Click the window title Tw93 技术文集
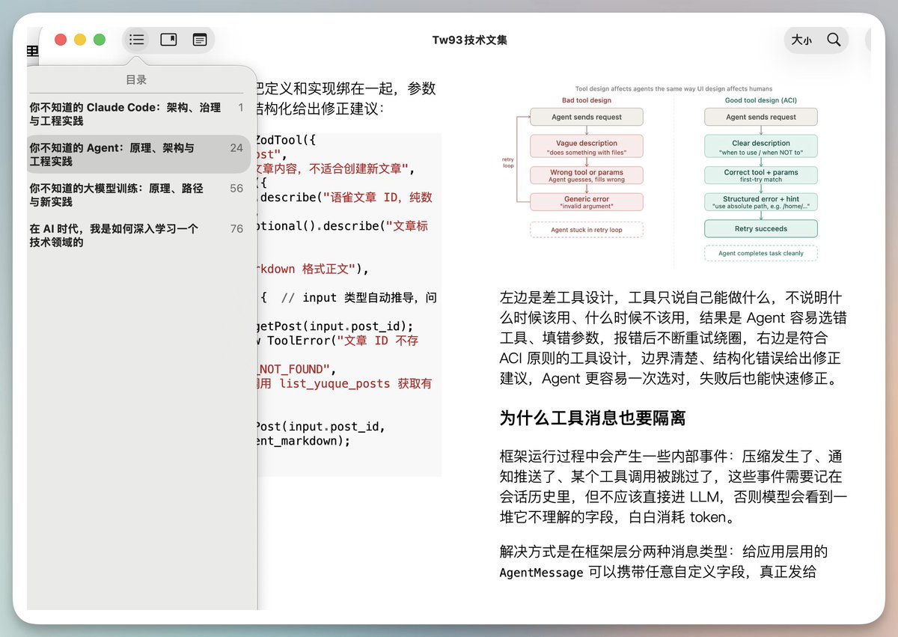 tap(470, 40)
